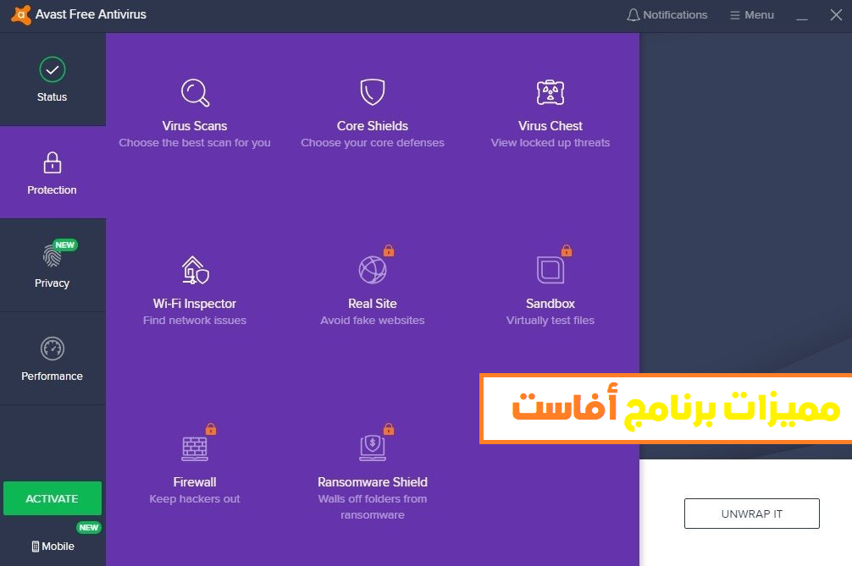The image size is (852, 566).
Task: Click the Performance gauge icon
Action: coord(53,349)
